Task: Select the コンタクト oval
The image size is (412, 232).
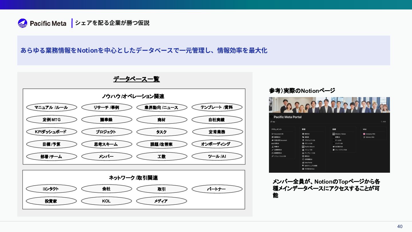Action: [51, 189]
